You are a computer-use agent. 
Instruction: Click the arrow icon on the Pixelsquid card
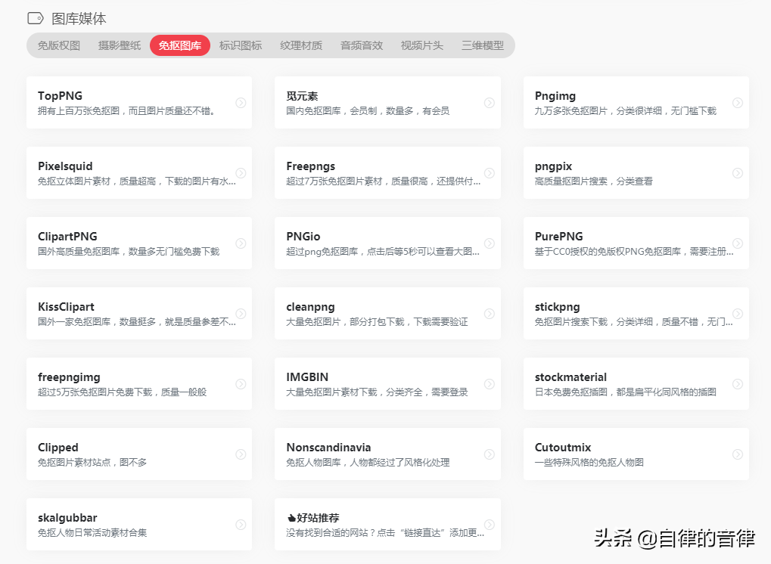click(x=241, y=173)
